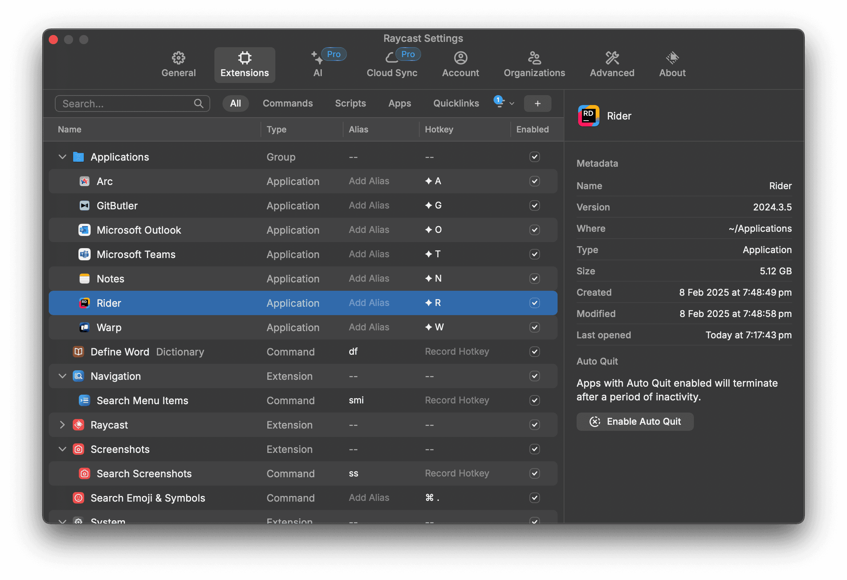
Task: Expand the Raycast extension group
Action: [62, 424]
